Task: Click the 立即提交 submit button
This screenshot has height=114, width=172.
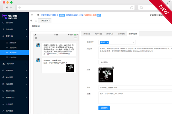Action: [x=104, y=108]
